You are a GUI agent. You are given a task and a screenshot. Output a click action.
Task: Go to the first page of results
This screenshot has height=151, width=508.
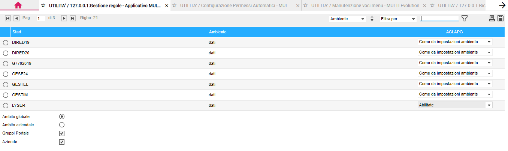8,18
